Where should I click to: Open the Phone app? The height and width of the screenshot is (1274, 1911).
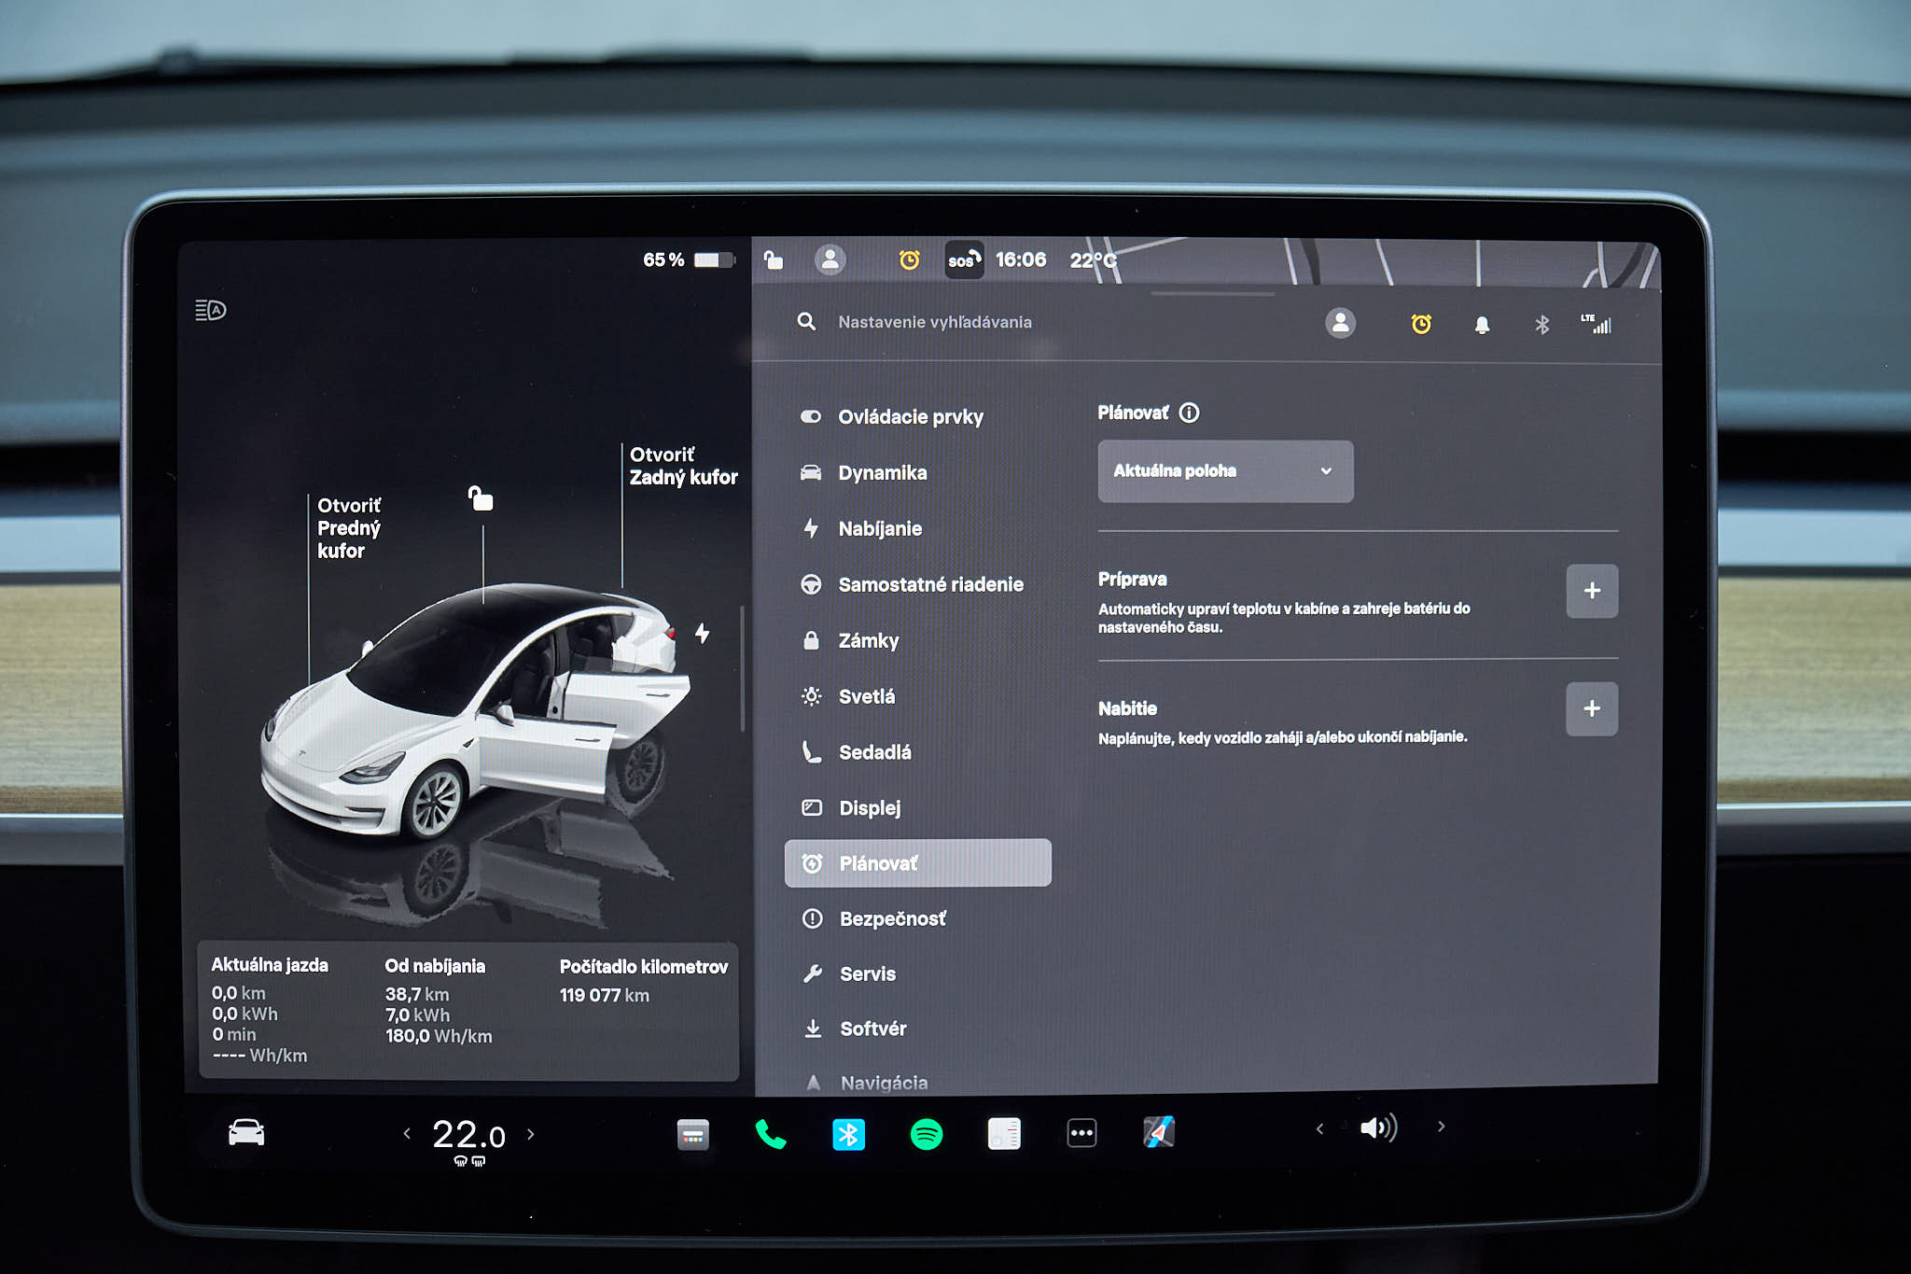[x=770, y=1134]
